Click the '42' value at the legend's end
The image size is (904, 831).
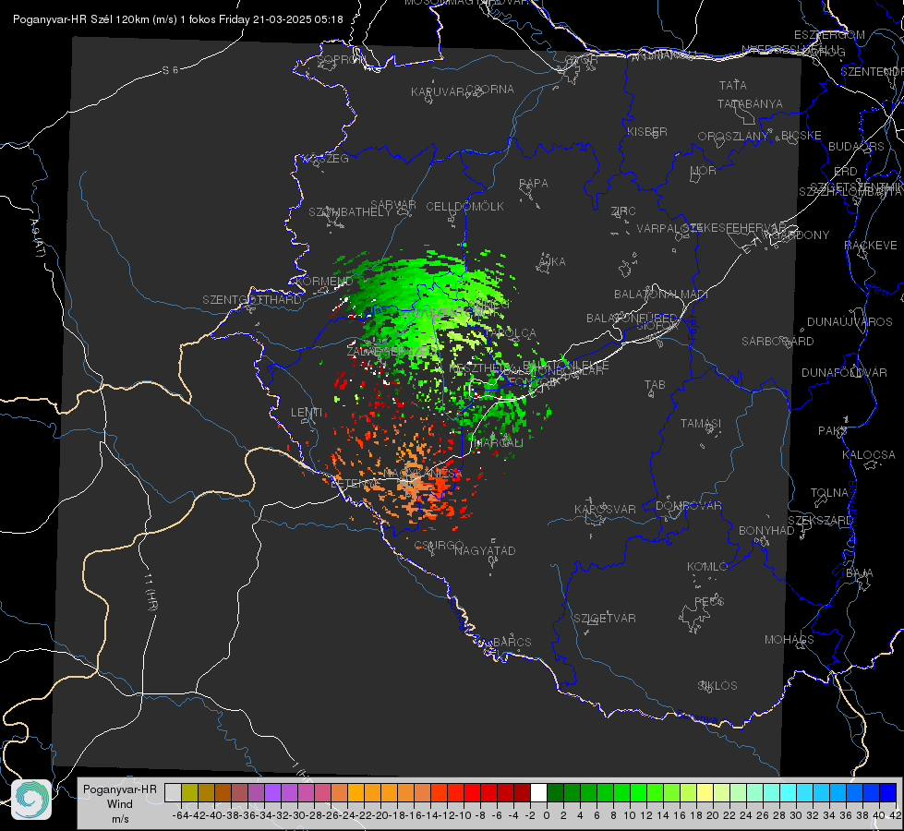coord(896,815)
